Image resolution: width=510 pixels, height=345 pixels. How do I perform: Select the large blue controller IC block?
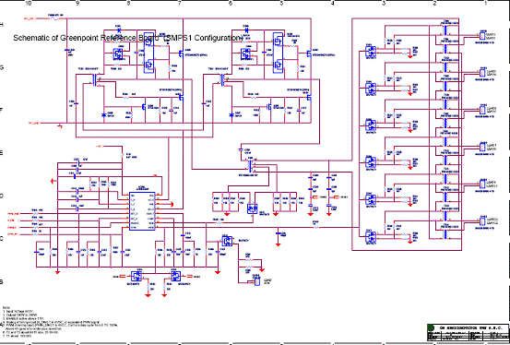pyautogui.click(x=142, y=211)
